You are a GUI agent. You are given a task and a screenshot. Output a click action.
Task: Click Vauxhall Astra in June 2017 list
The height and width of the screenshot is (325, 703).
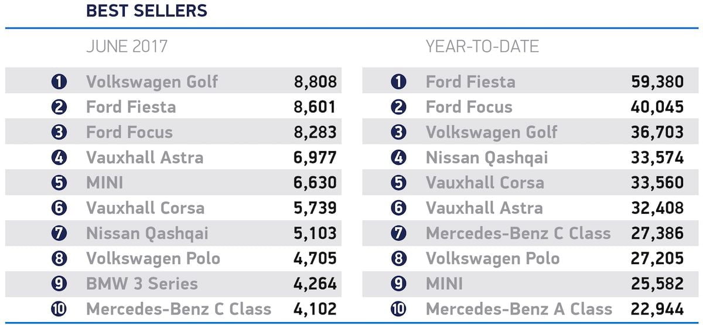pyautogui.click(x=145, y=157)
